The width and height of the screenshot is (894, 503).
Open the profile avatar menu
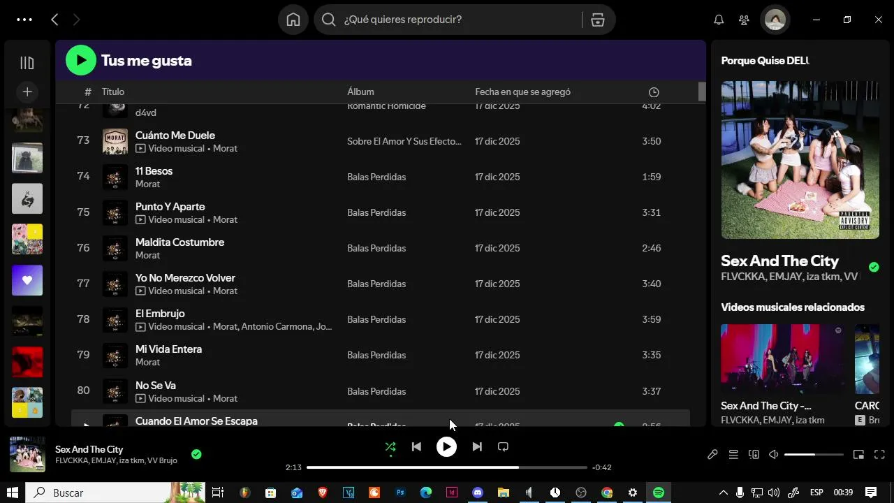pyautogui.click(x=775, y=20)
